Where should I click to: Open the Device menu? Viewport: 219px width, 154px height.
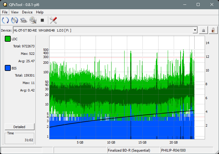point(27,12)
